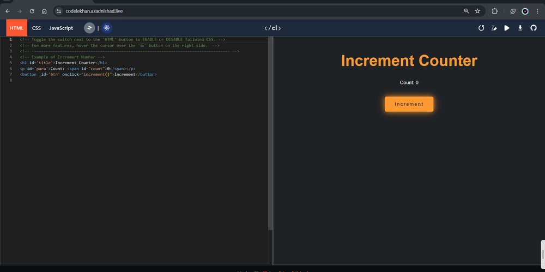The width and height of the screenshot is (545, 272).
Task: Click the </cl> logo in the header
Action: [272, 28]
